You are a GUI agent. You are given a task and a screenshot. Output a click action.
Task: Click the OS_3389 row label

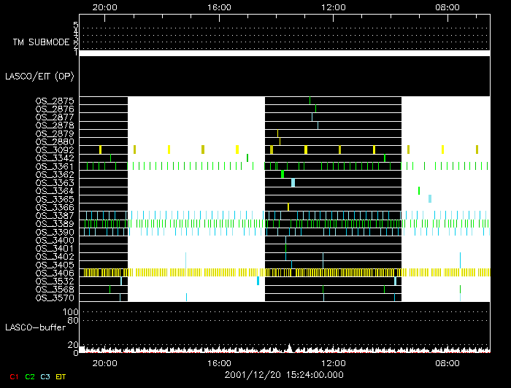(x=55, y=224)
